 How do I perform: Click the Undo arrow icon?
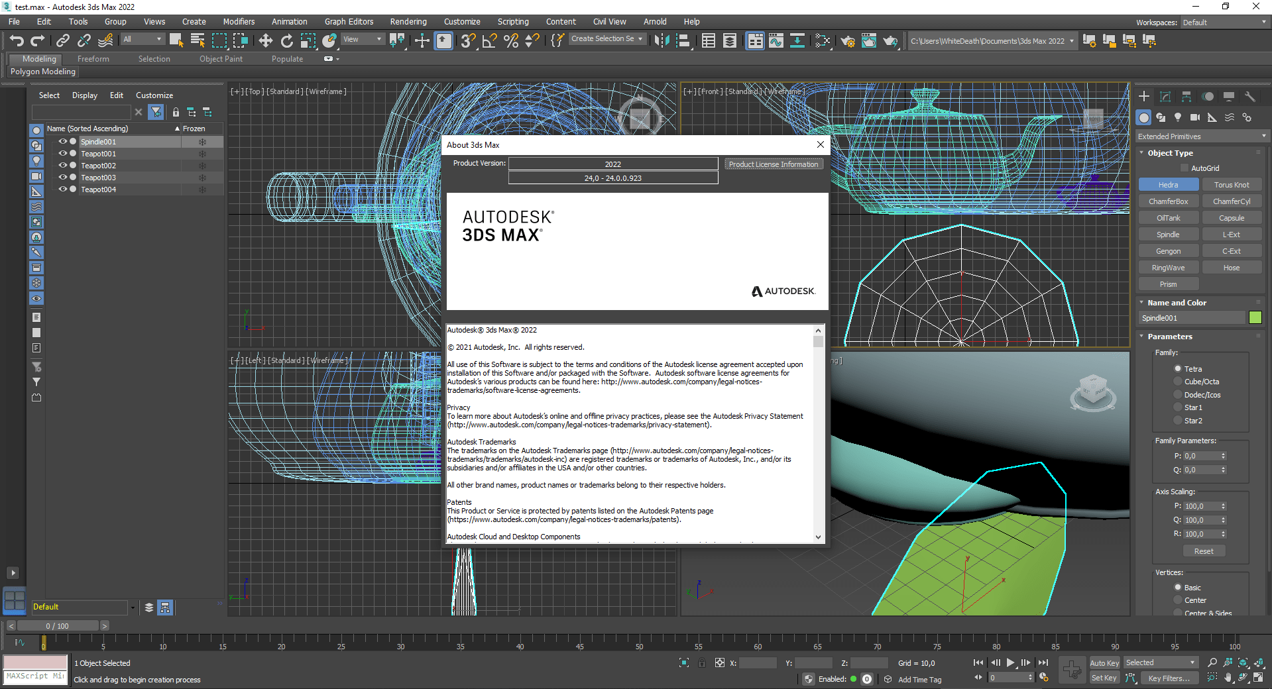click(17, 41)
